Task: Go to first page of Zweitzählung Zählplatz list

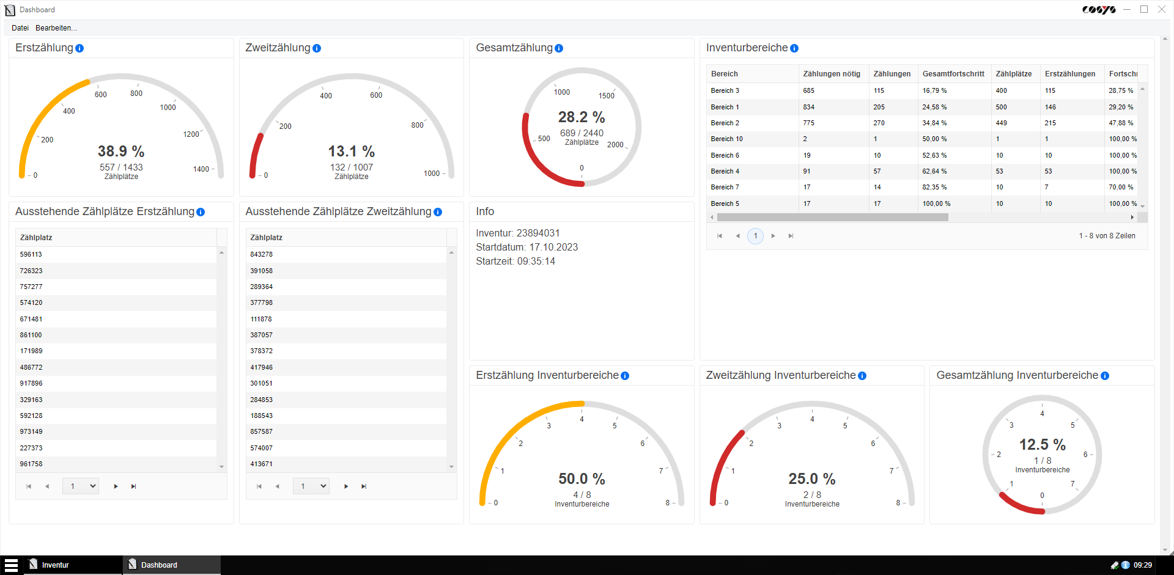Action: pyautogui.click(x=259, y=486)
